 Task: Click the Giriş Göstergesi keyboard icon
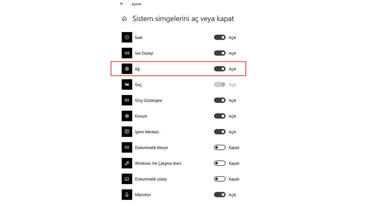click(127, 100)
